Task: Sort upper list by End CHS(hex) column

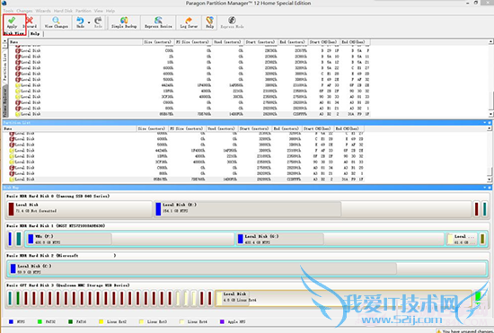Action: coord(354,42)
